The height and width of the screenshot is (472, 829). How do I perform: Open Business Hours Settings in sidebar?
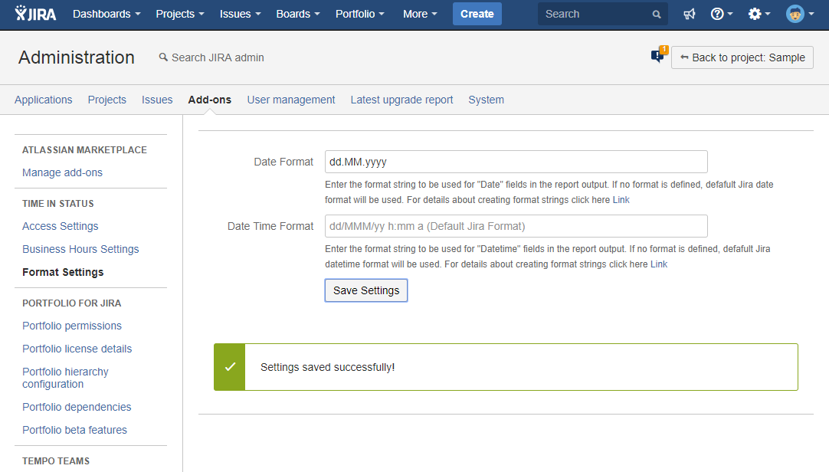(x=80, y=249)
